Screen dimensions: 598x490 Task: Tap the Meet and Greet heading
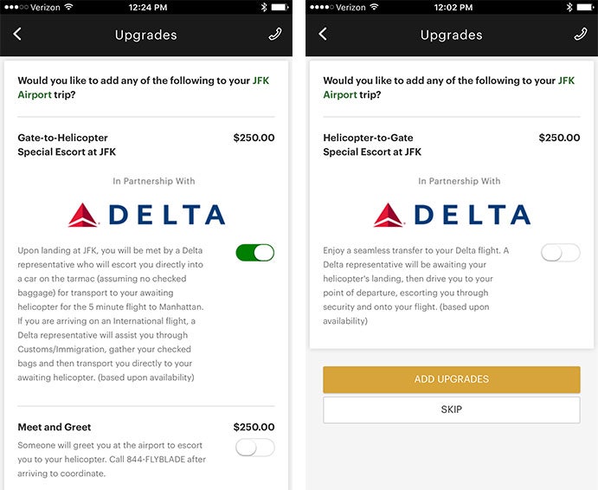(55, 427)
